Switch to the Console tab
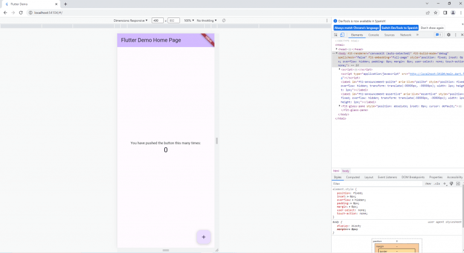This screenshot has width=464, height=253. [373, 35]
